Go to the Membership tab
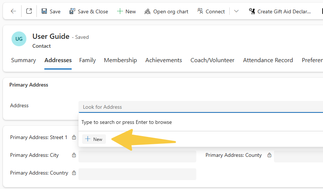Screen dimensions: 323x189 pos(120,60)
